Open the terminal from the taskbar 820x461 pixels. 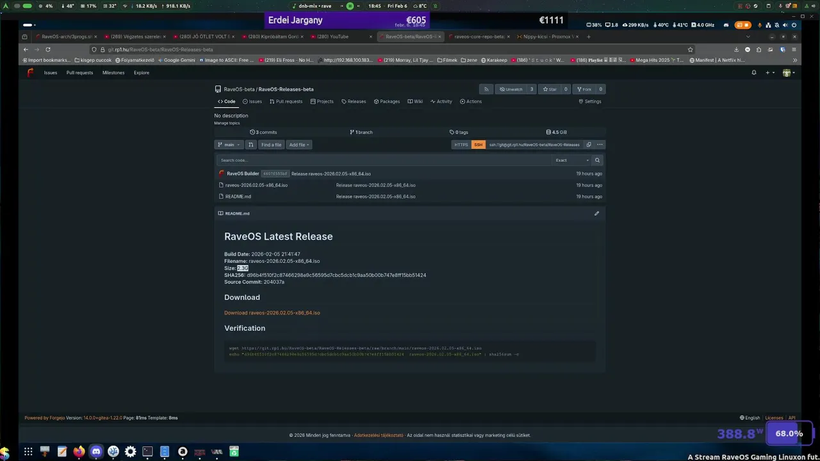point(147,451)
